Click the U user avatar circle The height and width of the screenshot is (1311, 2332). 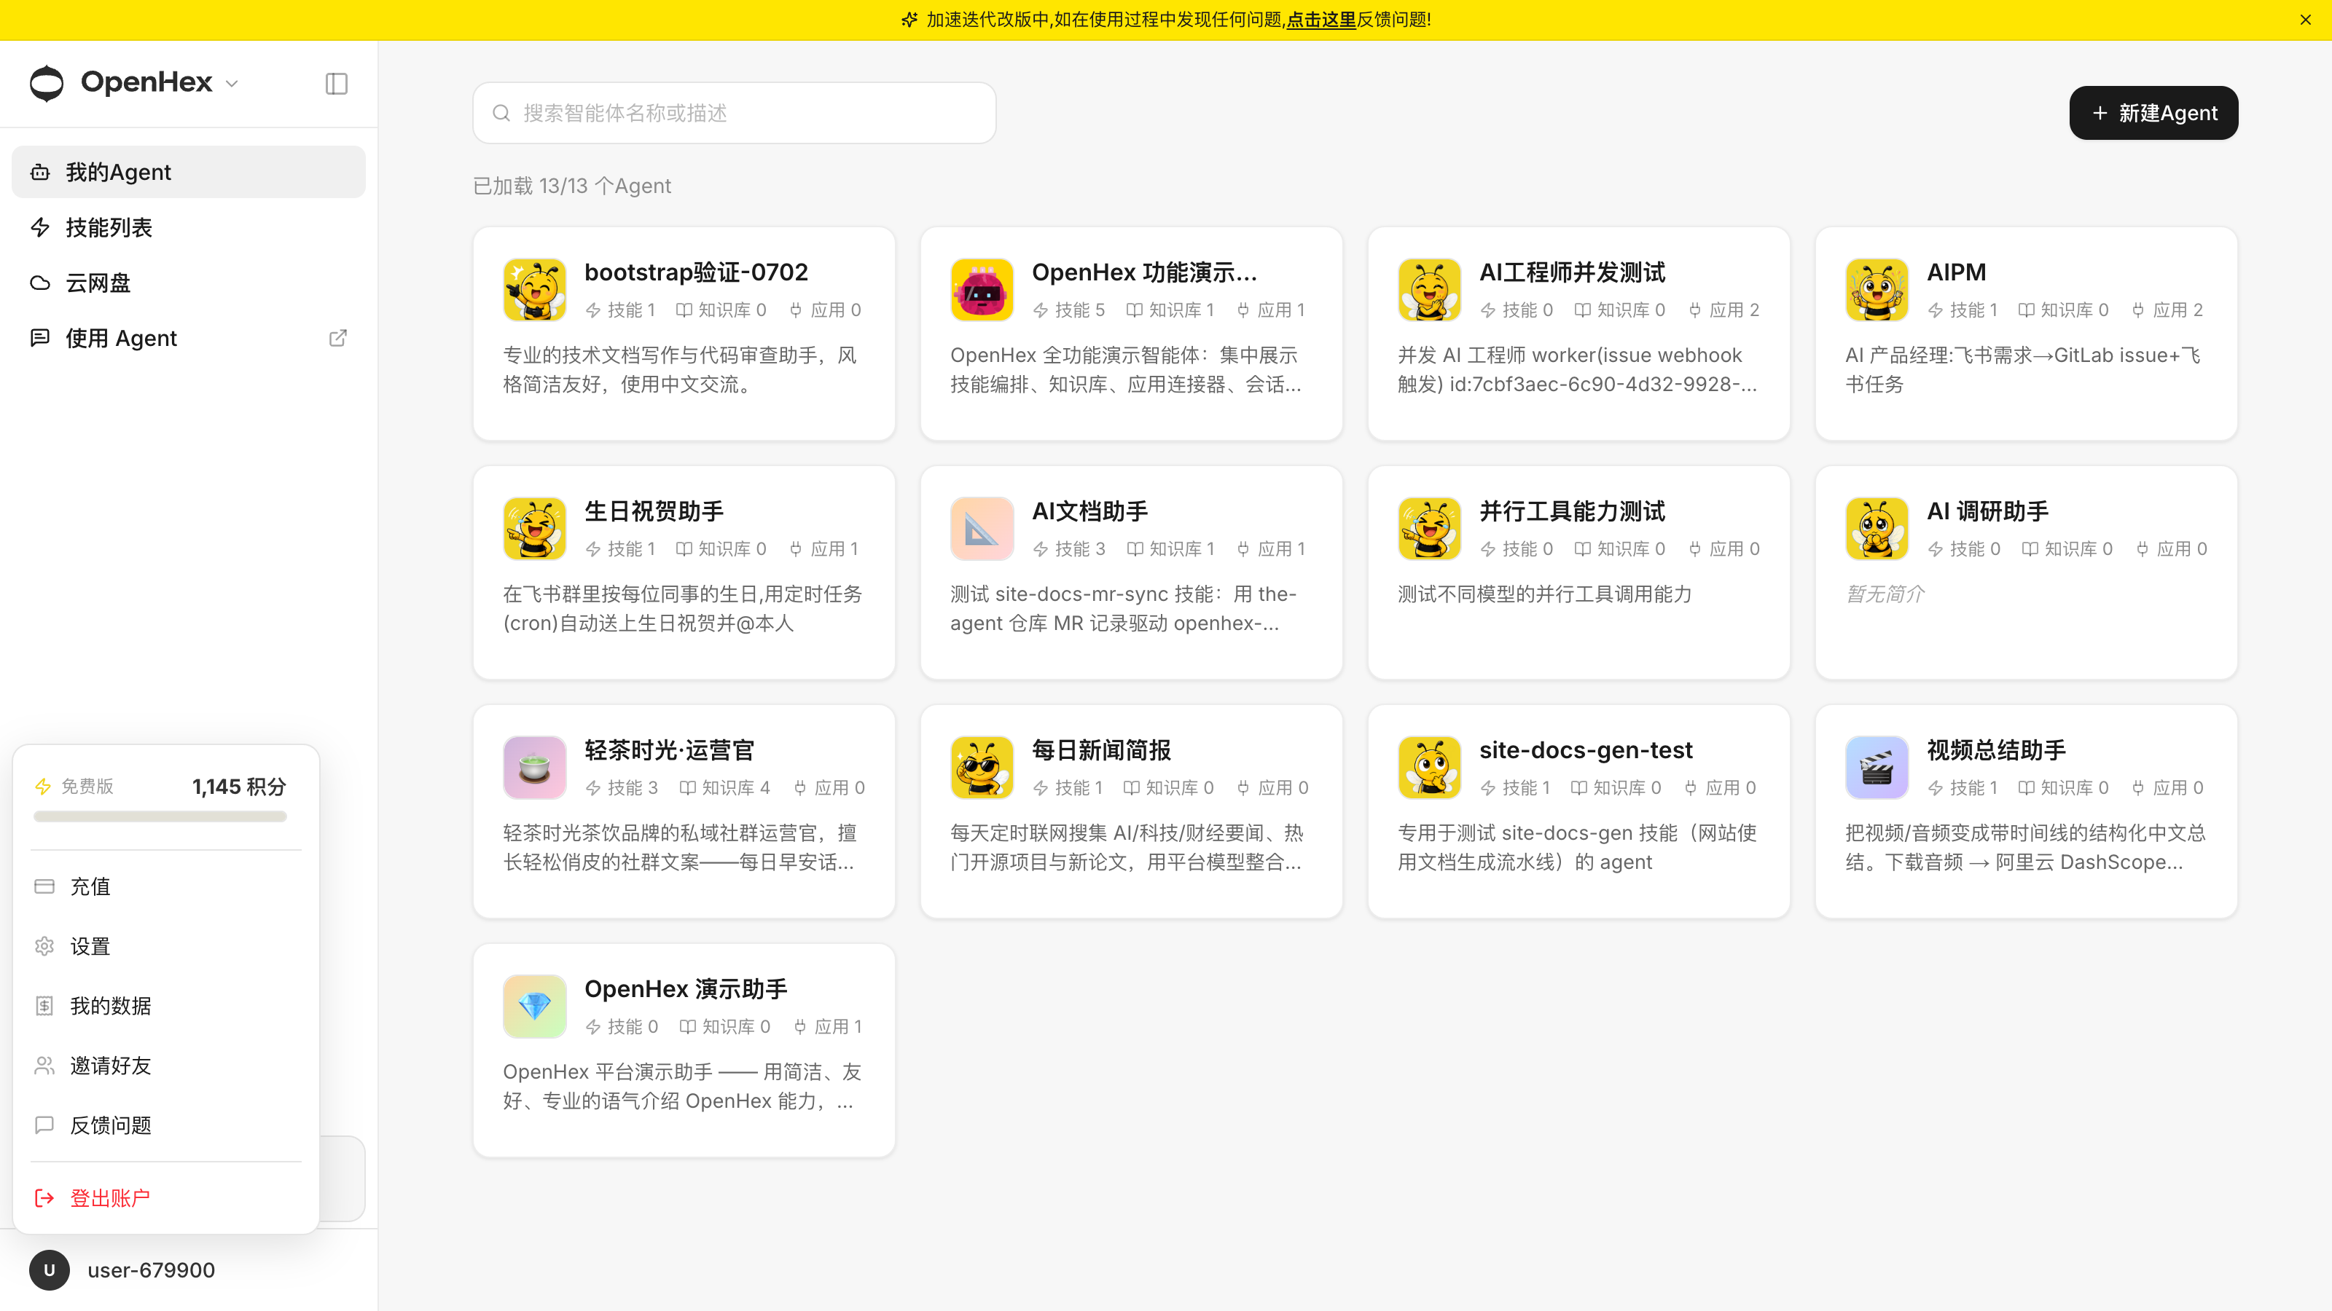pos(50,1270)
